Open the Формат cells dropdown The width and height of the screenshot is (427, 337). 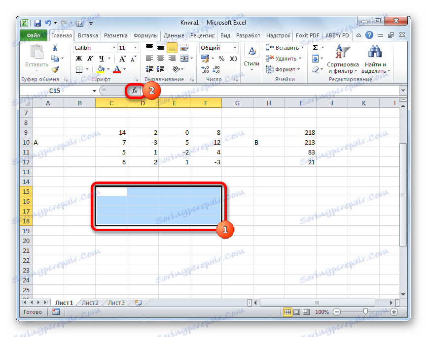[283, 69]
